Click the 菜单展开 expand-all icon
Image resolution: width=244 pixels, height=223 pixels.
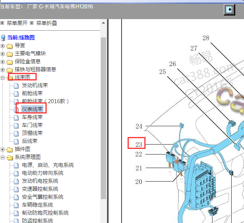click(2, 23)
